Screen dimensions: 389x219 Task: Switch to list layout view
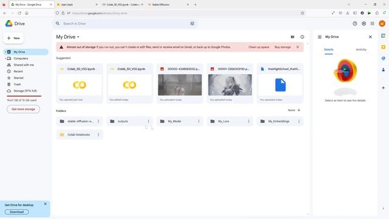[x=292, y=37]
